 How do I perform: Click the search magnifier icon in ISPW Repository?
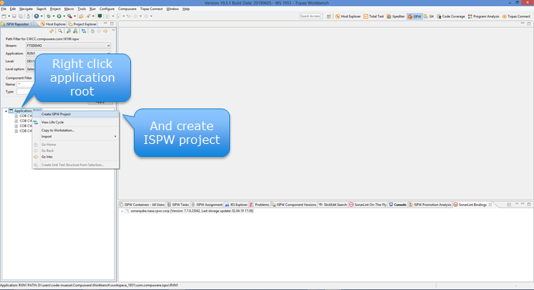[x=60, y=31]
